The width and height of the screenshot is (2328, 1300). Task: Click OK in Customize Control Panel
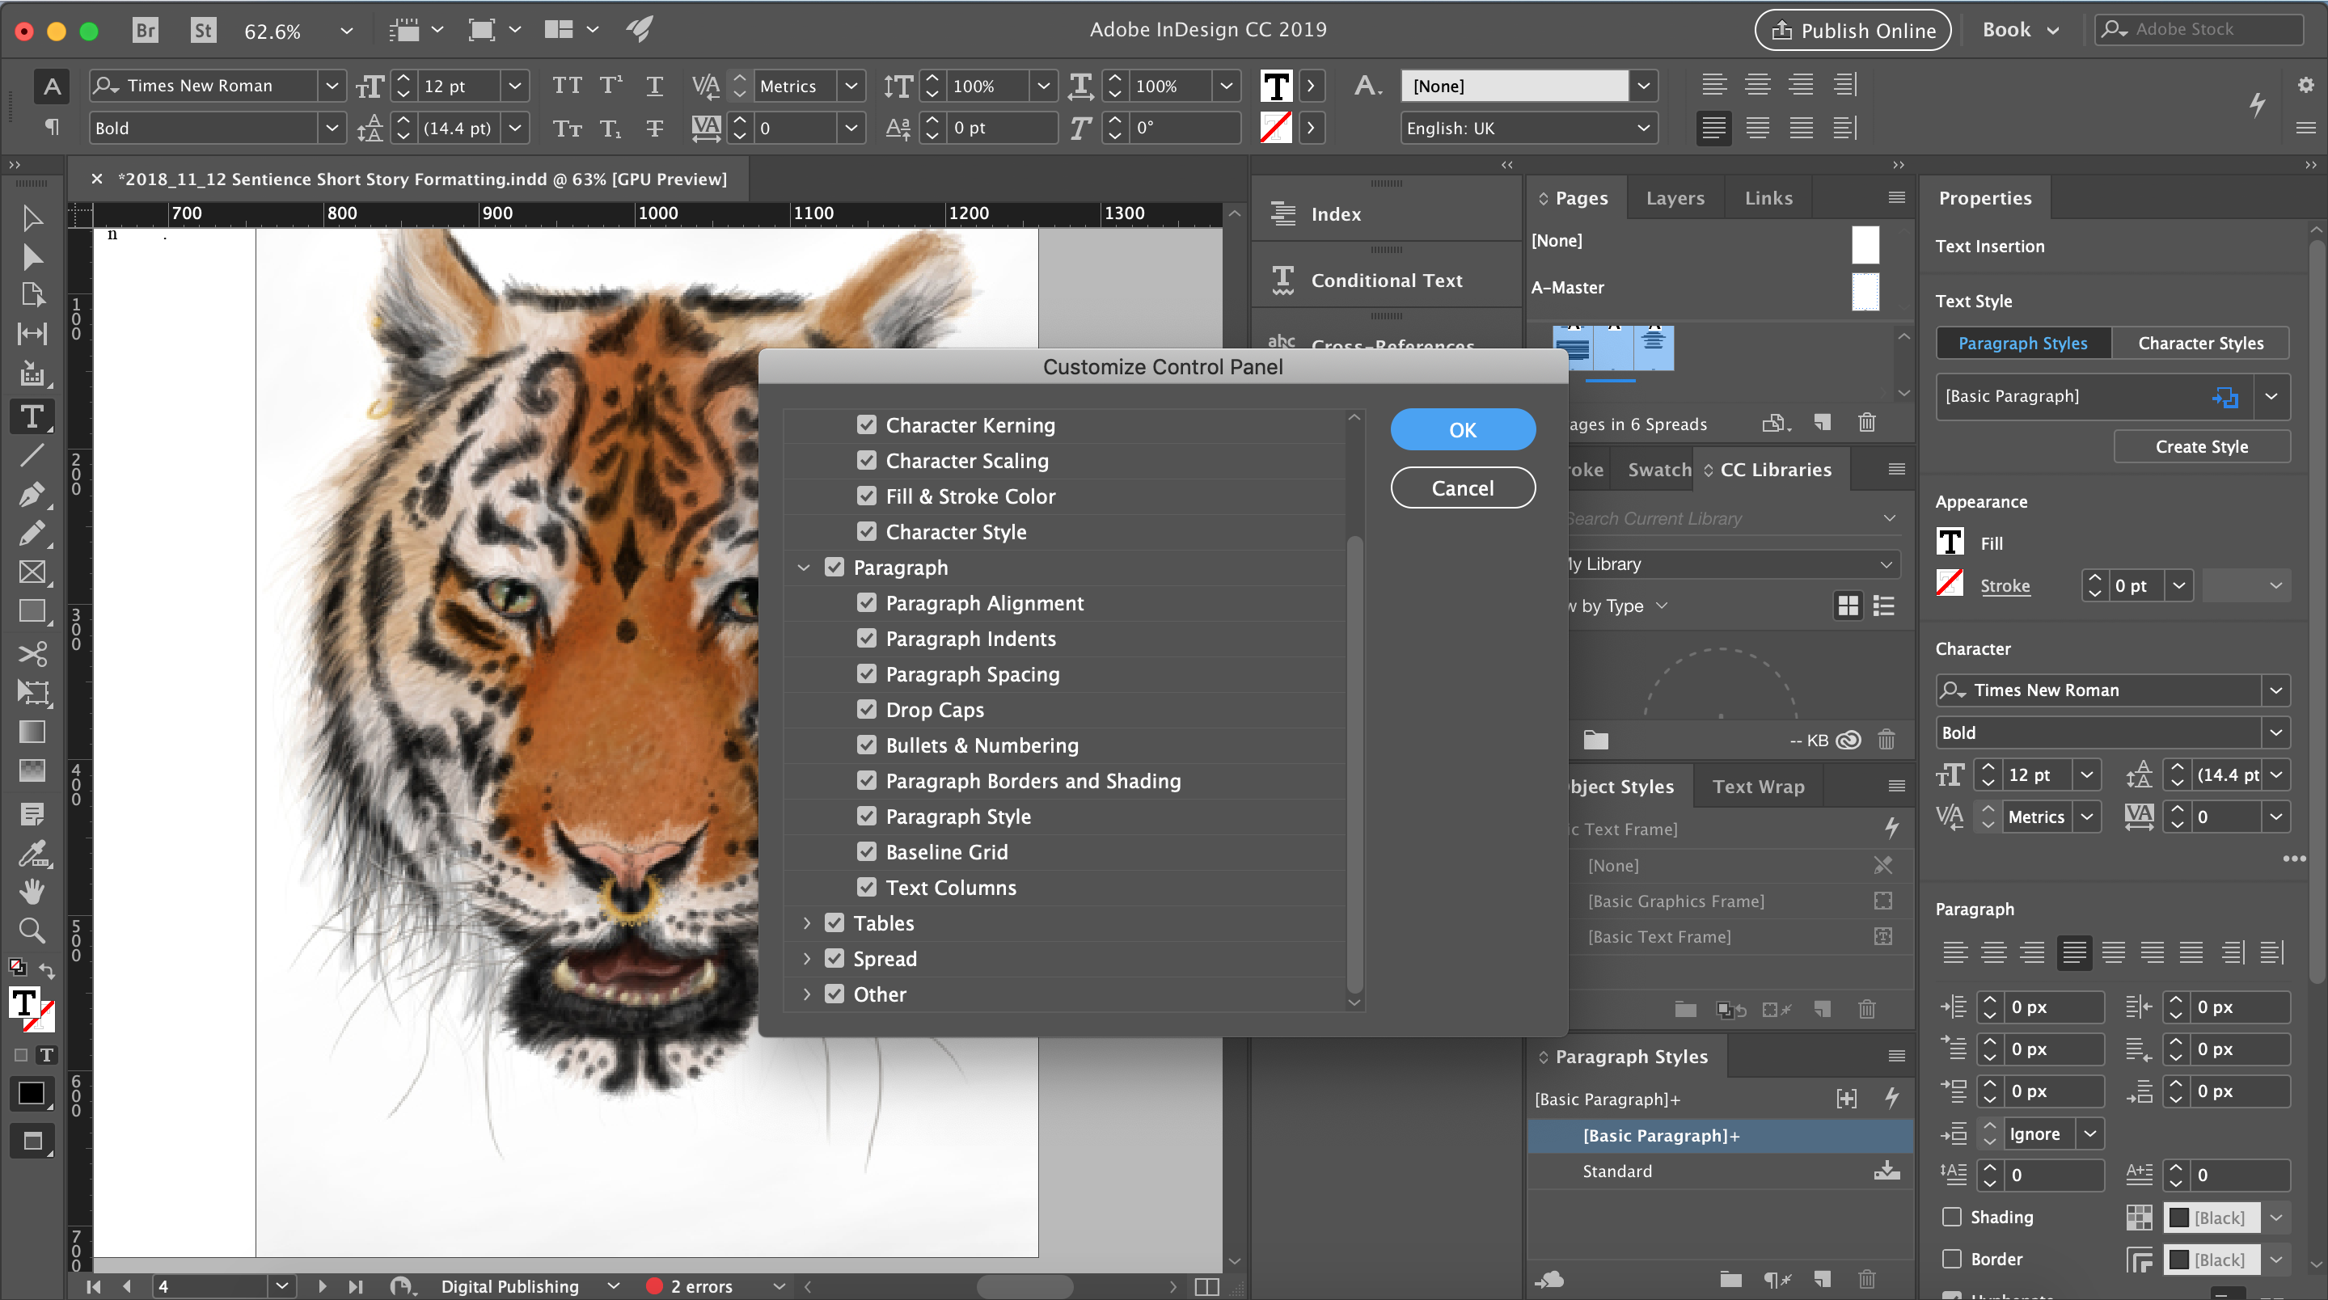(1461, 430)
